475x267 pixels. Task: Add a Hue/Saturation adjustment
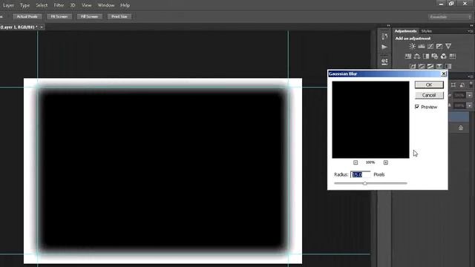click(408, 56)
